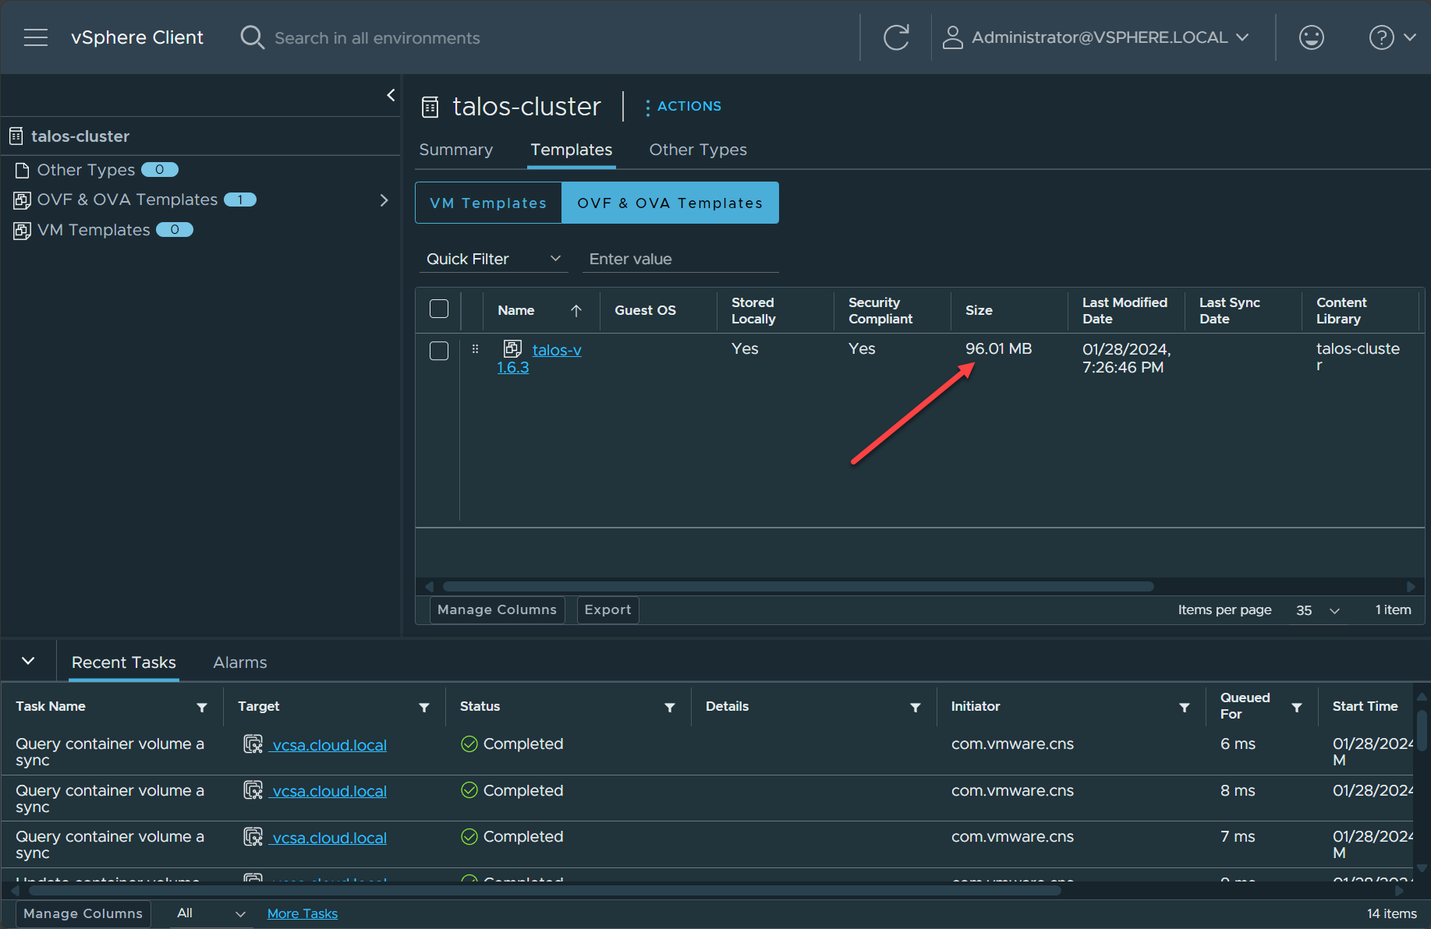This screenshot has width=1431, height=929.
Task: Collapse the left navigation panel arrow
Action: pyautogui.click(x=391, y=95)
